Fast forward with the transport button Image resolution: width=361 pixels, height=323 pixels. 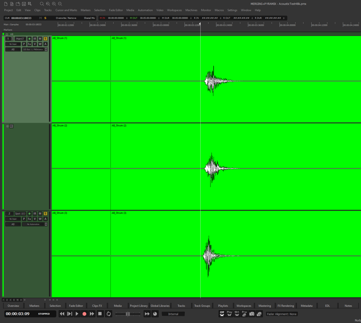[92, 314]
